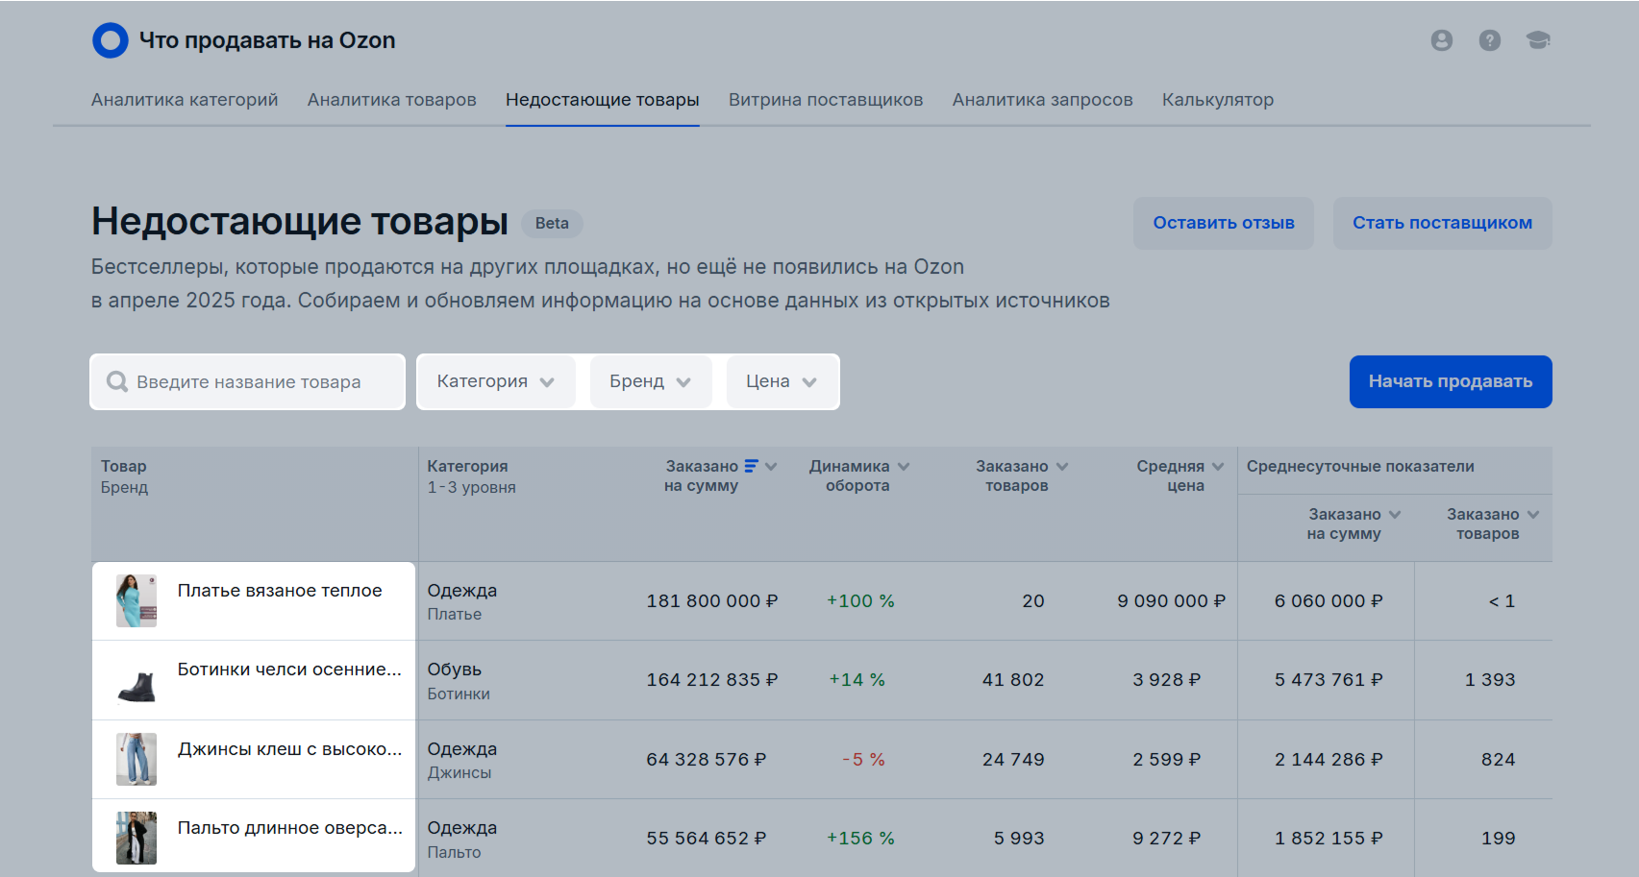Click 181 800 000 ₽ value
This screenshot has height=877, width=1639.
711,601
